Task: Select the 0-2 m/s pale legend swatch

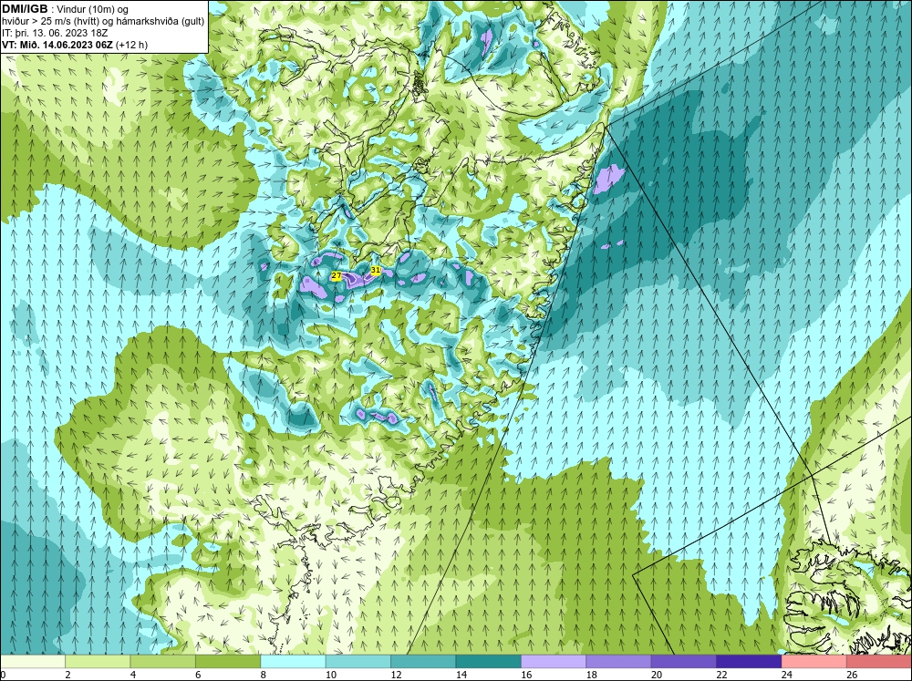Action: click(33, 661)
